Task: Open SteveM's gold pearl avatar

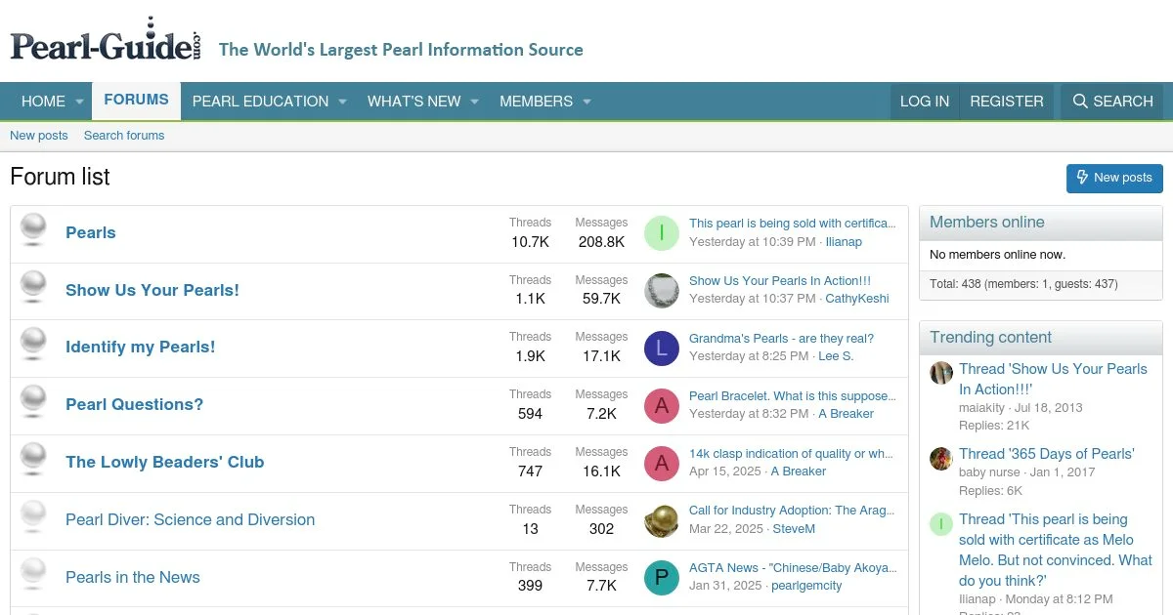Action: pyautogui.click(x=662, y=521)
